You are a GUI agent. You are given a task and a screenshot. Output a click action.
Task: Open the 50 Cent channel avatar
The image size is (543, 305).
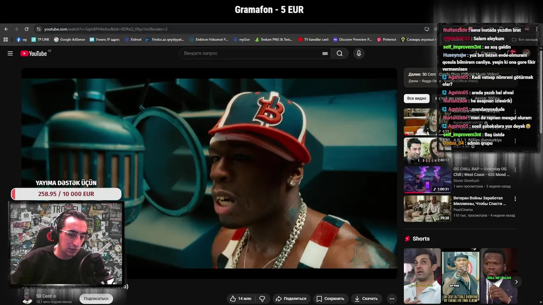[x=28, y=298]
